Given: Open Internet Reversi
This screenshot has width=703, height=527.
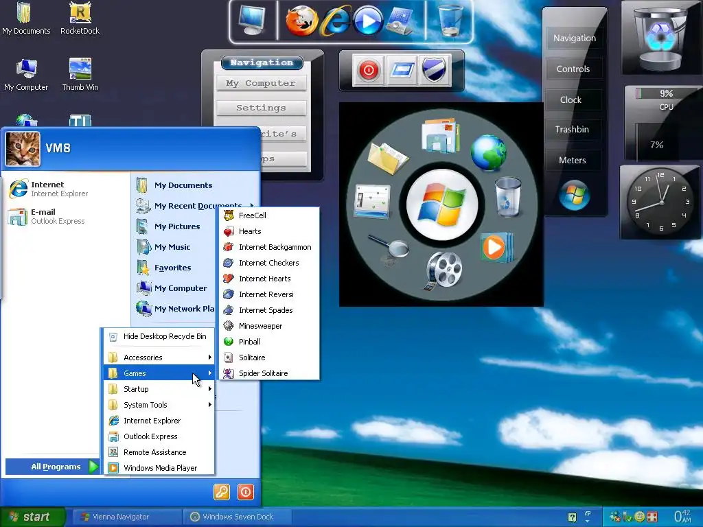Looking at the screenshot, I should coord(269,294).
